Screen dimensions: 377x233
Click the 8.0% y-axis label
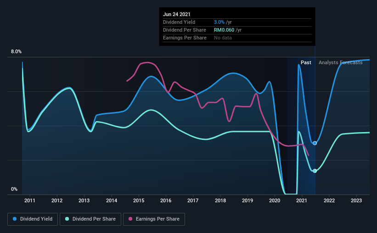coord(16,52)
